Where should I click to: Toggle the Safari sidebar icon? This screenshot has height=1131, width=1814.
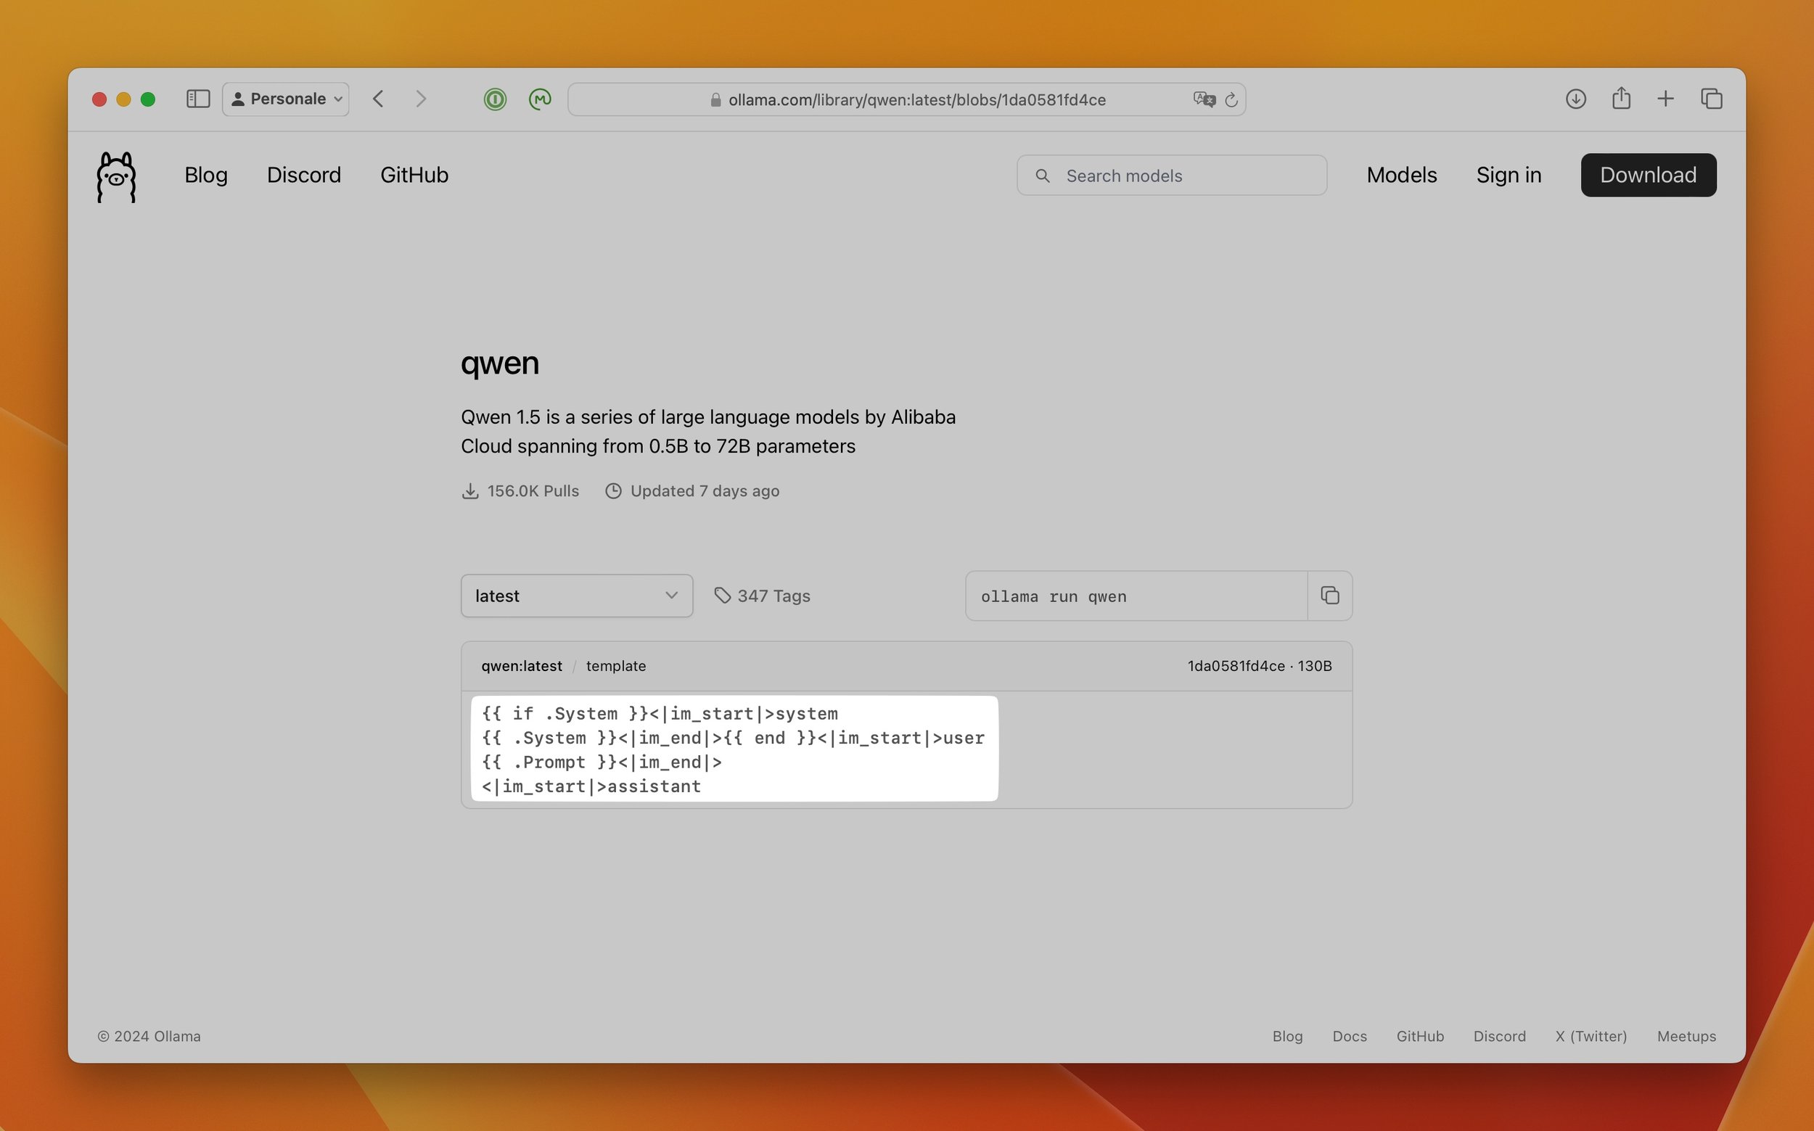pyautogui.click(x=197, y=99)
